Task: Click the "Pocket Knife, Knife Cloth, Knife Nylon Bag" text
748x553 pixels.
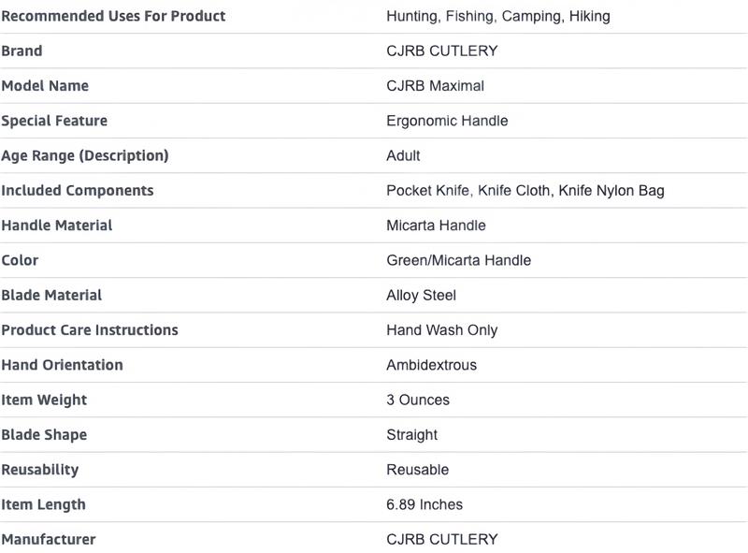Action: point(525,190)
